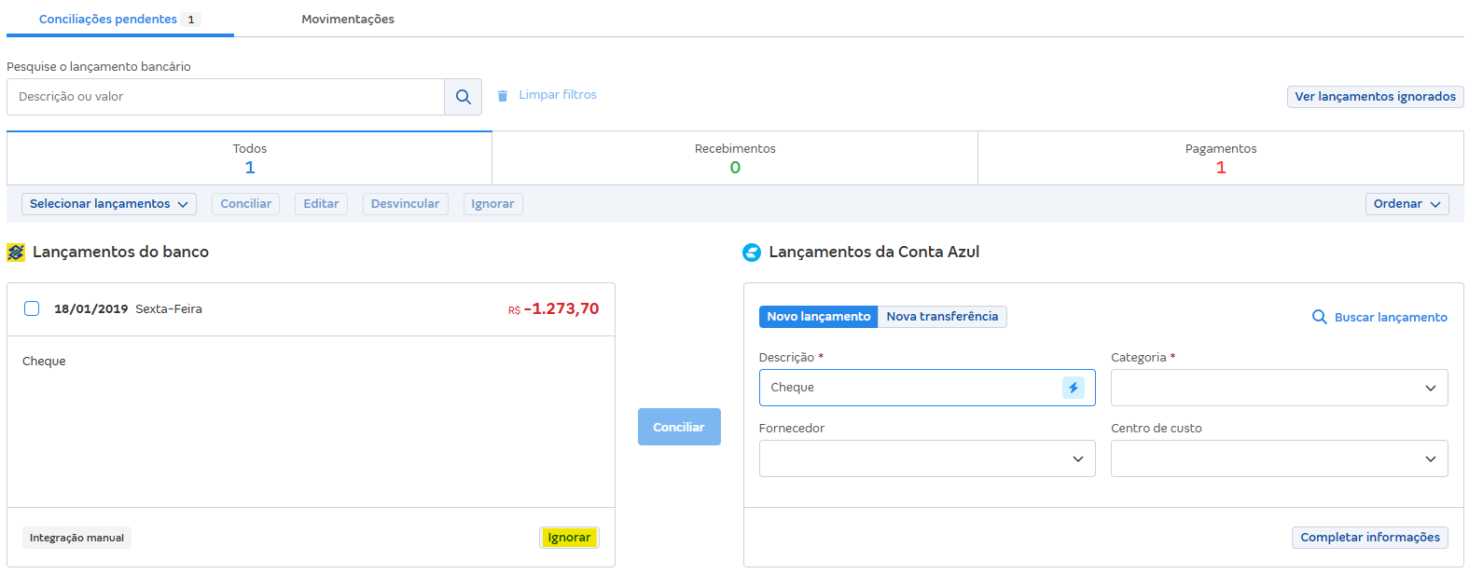The image size is (1469, 574).
Task: Open the Centro de custo dropdown
Action: coord(1278,458)
